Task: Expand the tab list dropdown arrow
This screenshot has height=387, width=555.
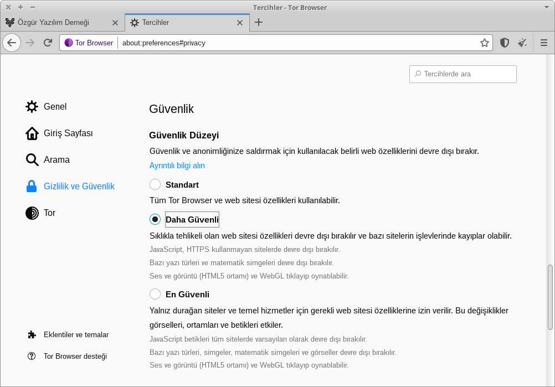Action: click(x=546, y=7)
